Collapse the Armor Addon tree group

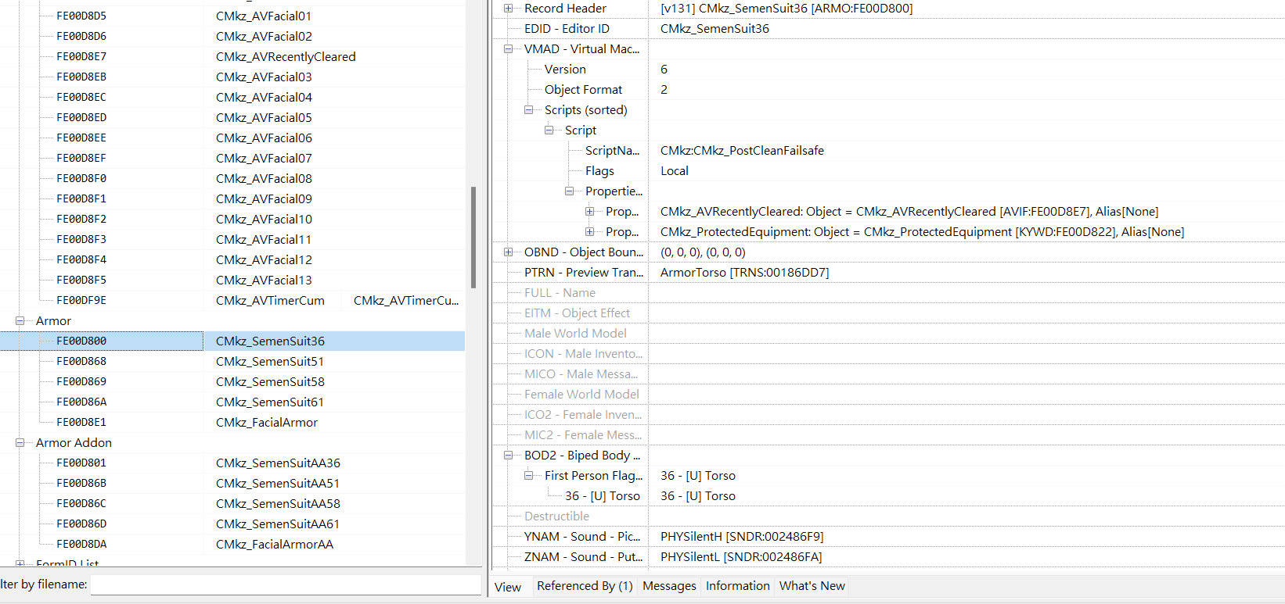pos(20,443)
